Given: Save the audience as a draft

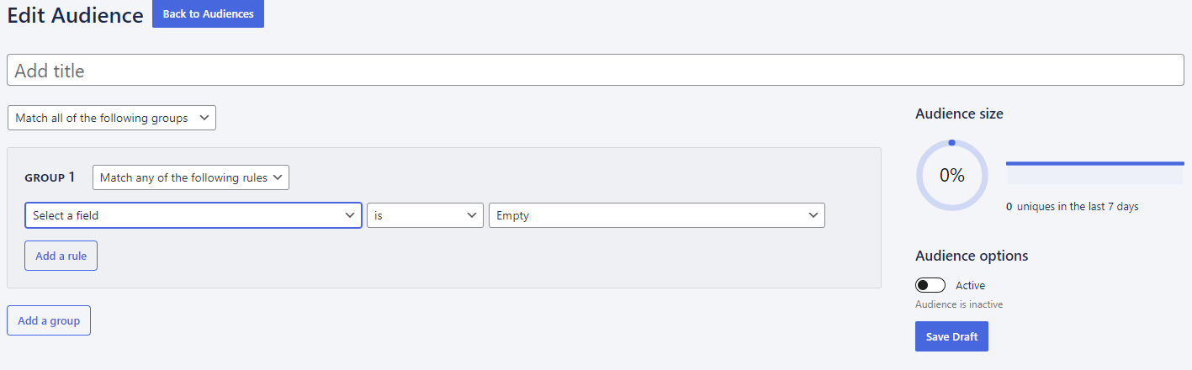Looking at the screenshot, I should tap(951, 336).
